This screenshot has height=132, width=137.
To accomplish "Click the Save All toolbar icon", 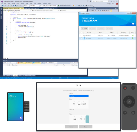I will (x=15, y=6).
